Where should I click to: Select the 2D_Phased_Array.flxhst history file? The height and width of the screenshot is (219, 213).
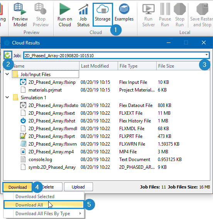pos(52,121)
